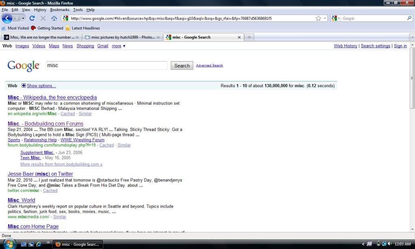
Task: Open the address bar history dropdown
Action: [325, 18]
